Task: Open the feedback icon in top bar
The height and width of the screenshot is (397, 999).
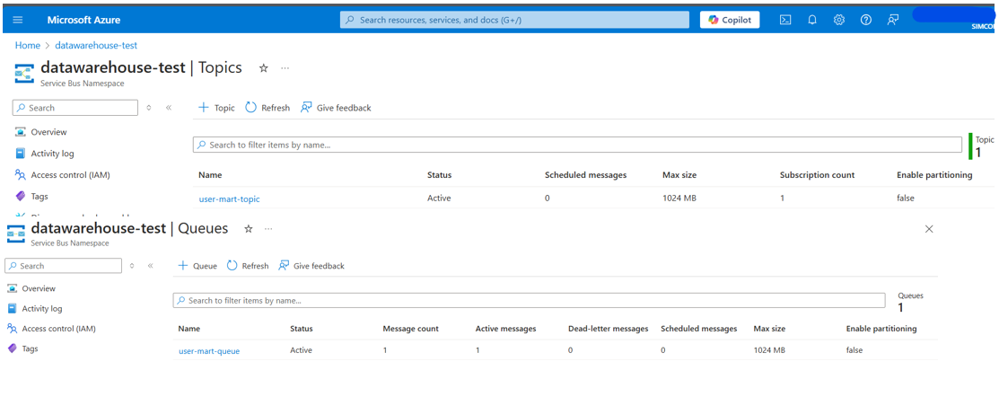Action: [x=892, y=20]
